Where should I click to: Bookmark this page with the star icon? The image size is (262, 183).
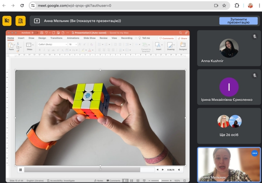point(224,6)
